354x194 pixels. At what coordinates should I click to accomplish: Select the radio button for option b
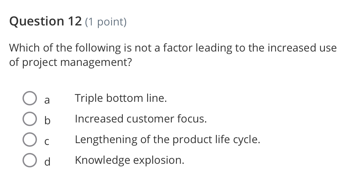tap(30, 119)
